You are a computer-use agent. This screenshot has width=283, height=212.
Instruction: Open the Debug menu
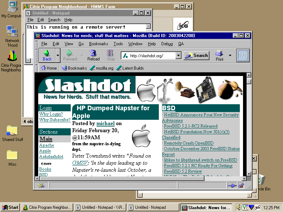[x=167, y=44]
